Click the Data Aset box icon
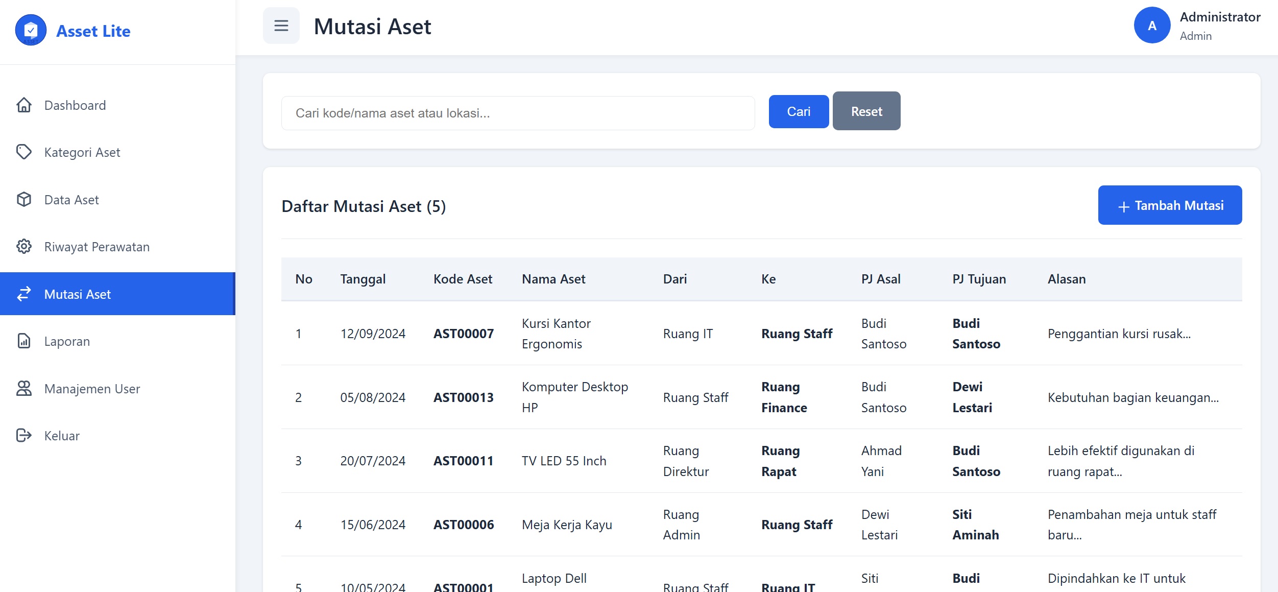Image resolution: width=1278 pixels, height=592 pixels. 24,200
